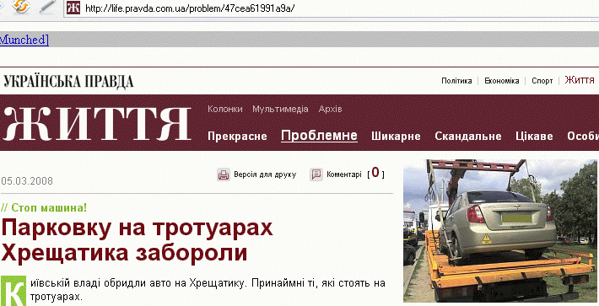
Task: Go to the Економіка section
Action: click(x=502, y=81)
